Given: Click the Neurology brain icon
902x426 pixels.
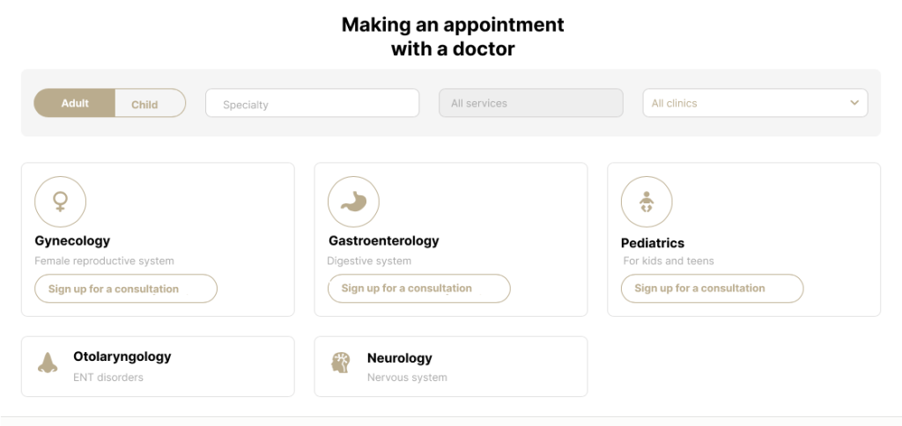Looking at the screenshot, I should pos(341,363).
